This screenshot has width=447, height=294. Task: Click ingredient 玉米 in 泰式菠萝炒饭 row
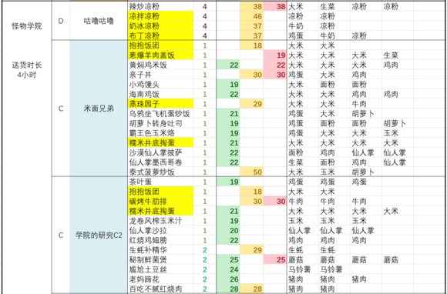328,172
